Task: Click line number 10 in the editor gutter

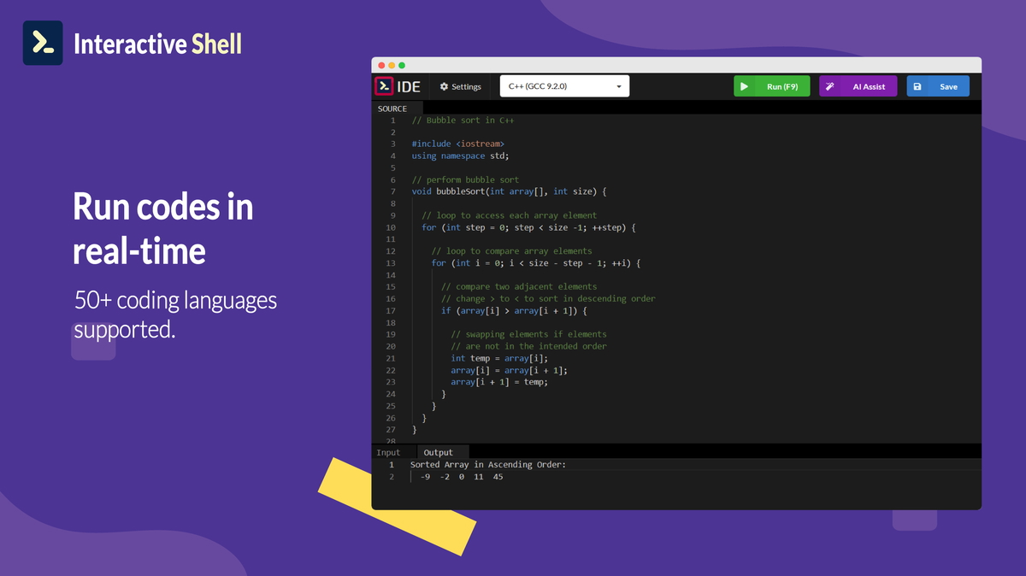Action: [x=390, y=227]
